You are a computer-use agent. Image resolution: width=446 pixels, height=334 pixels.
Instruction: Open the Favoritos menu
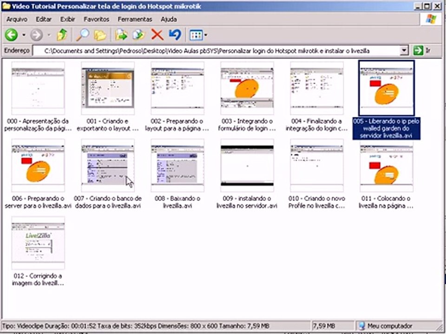(x=97, y=19)
